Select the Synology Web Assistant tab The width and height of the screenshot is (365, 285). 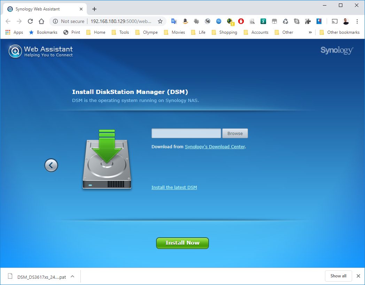click(45, 9)
